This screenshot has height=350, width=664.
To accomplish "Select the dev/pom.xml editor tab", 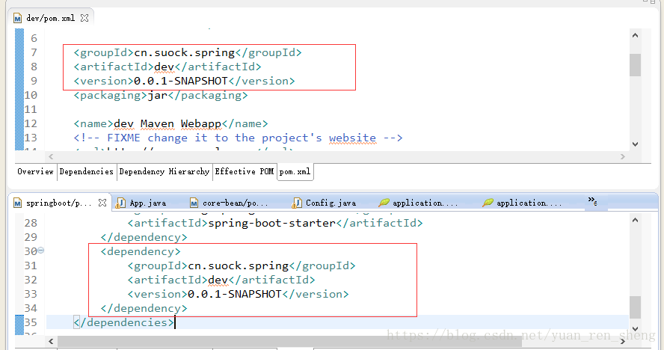I will tap(51, 18).
